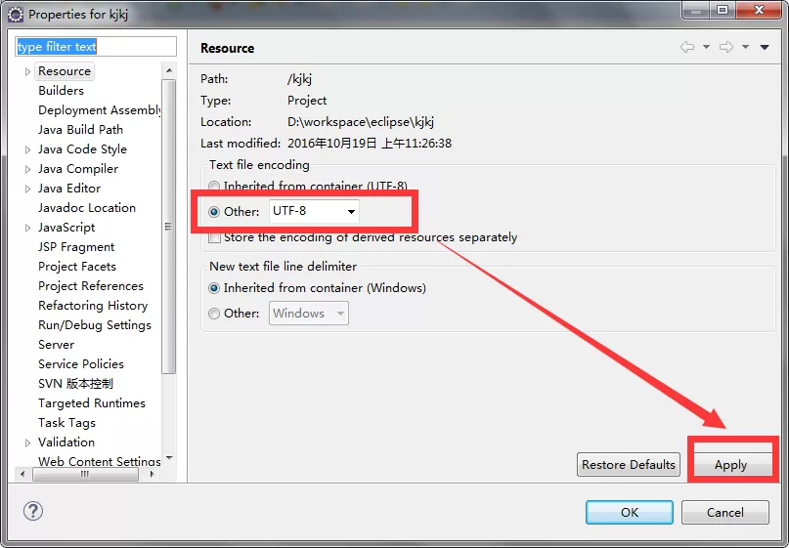The height and width of the screenshot is (548, 789).
Task: Select Inherited from container (UTF-8) radio
Action: pos(214,186)
